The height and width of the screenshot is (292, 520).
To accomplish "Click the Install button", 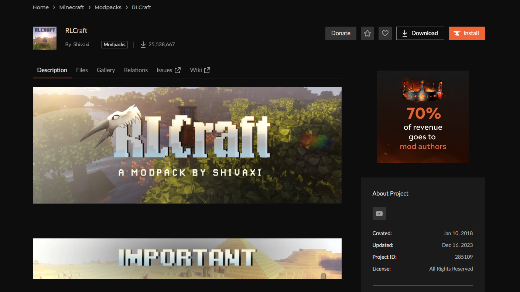I will click(466, 33).
